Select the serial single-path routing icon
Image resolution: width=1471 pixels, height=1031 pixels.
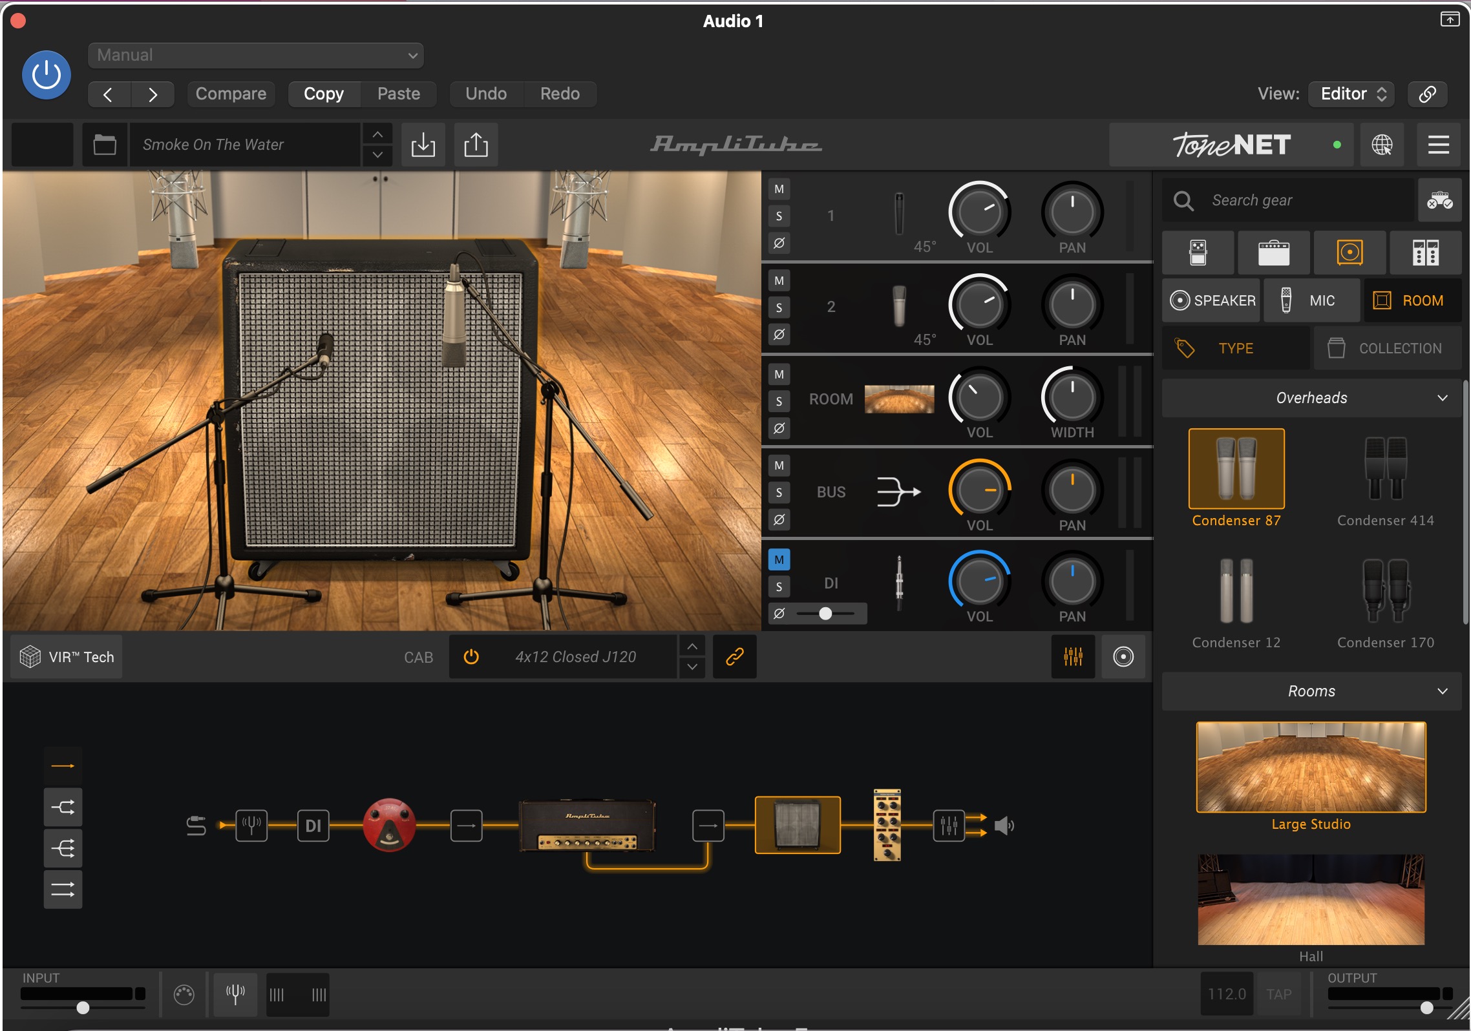pyautogui.click(x=63, y=766)
